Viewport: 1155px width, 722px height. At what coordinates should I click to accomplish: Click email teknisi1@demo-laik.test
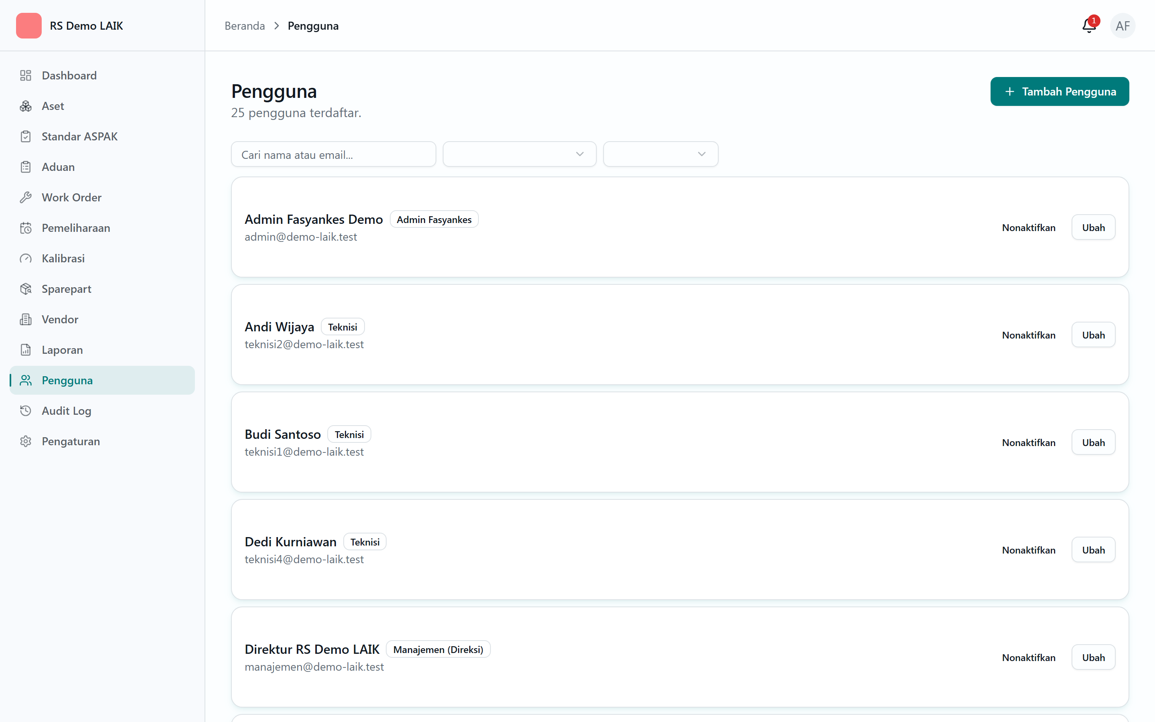(304, 452)
